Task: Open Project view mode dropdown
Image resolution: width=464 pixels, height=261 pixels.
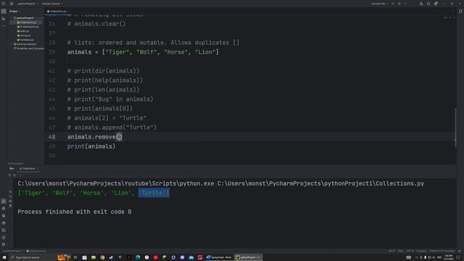Action: (14, 12)
